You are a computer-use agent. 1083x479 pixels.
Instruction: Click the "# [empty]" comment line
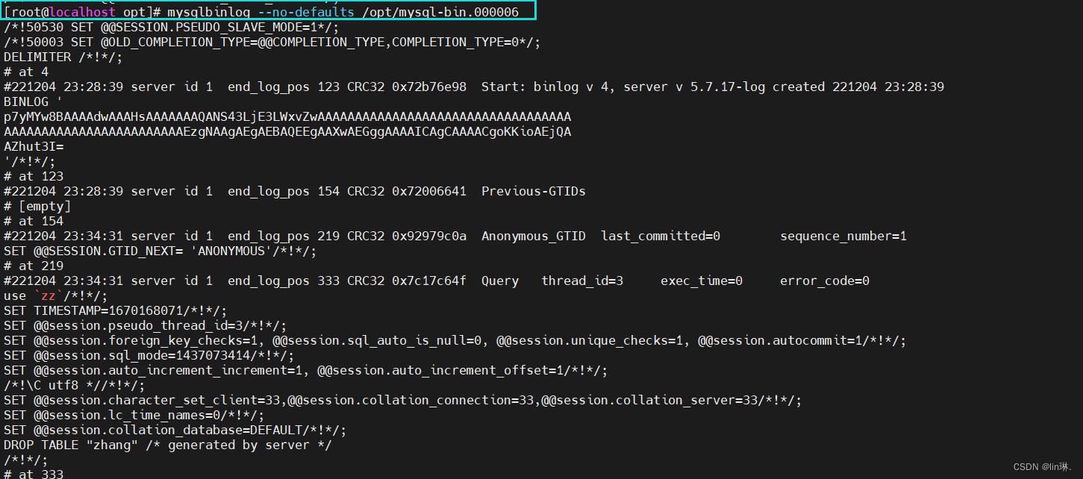37,206
